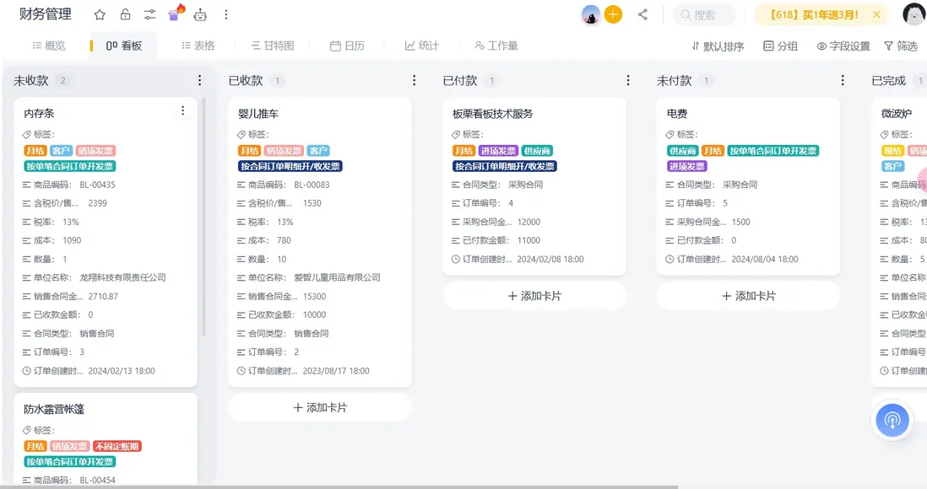This screenshot has height=489, width=927.
Task: Click the purple magic hat icon
Action: pos(173,14)
